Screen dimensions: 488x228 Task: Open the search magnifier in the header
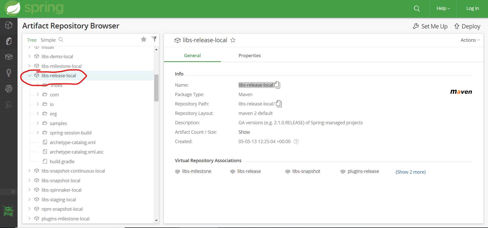[417, 9]
